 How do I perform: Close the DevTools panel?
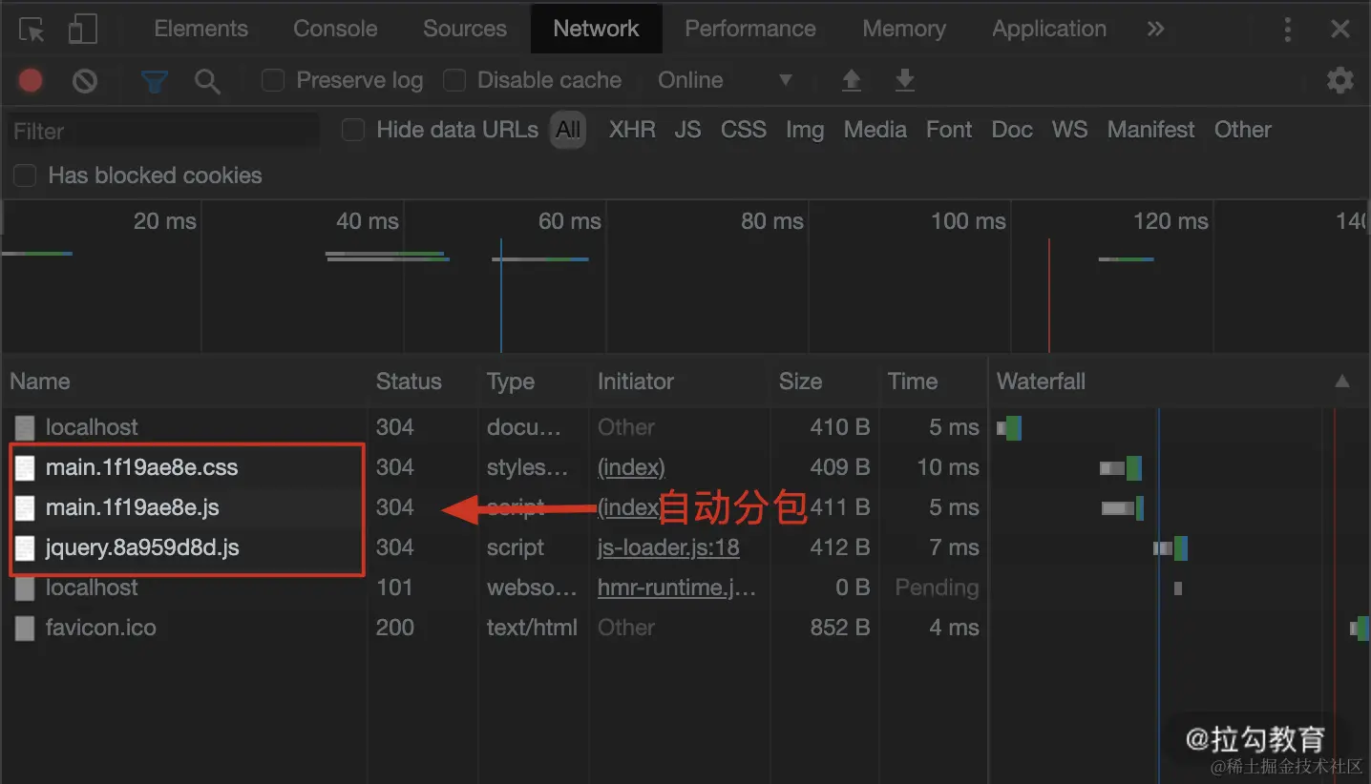click(1340, 29)
